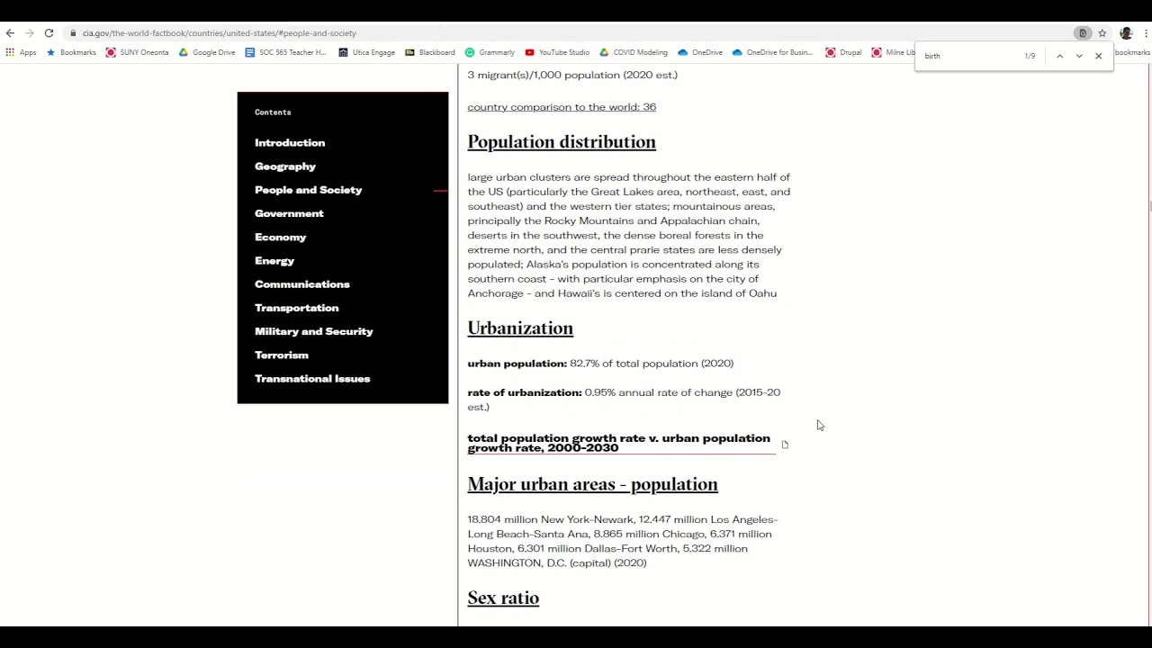
Task: Jump to next find result
Action: [1079, 56]
